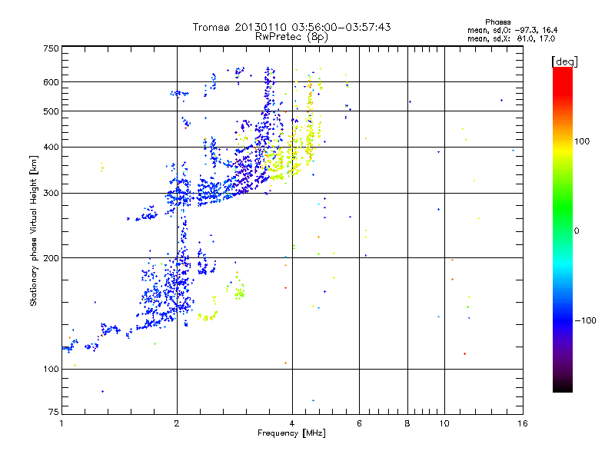Image resolution: width=615 pixels, height=461 pixels.
Task: Click the y-axis tick label '400'
Action: coord(51,148)
